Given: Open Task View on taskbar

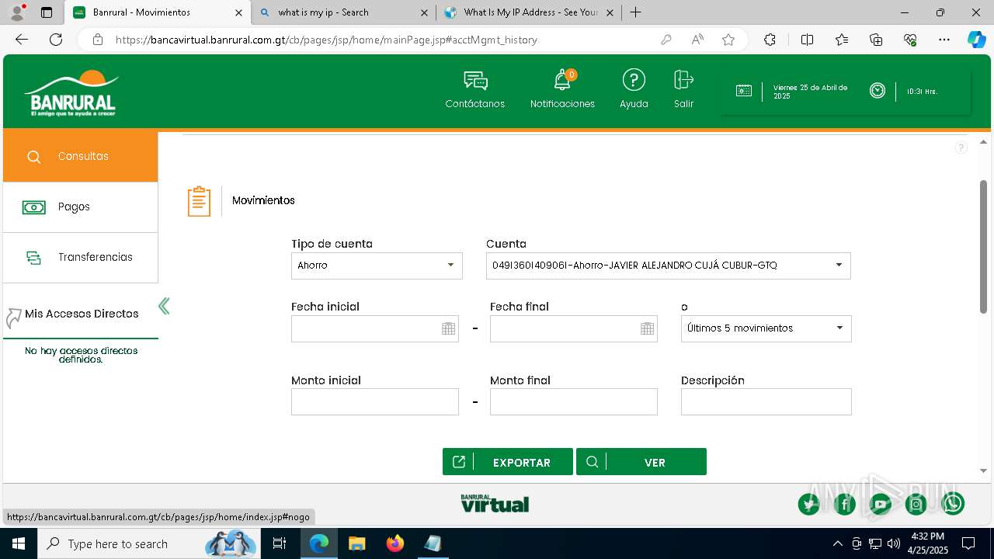Looking at the screenshot, I should point(280,543).
